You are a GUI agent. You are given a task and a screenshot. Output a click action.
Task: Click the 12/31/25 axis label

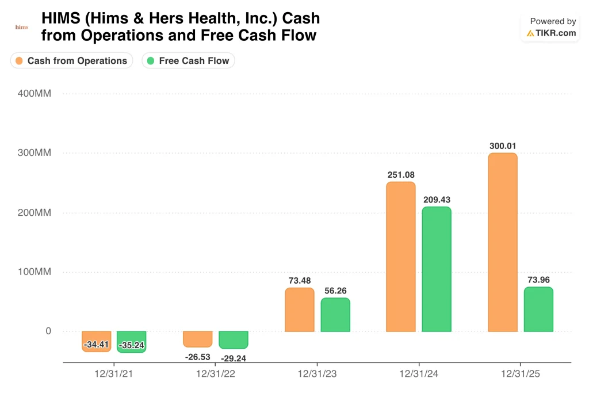point(520,374)
